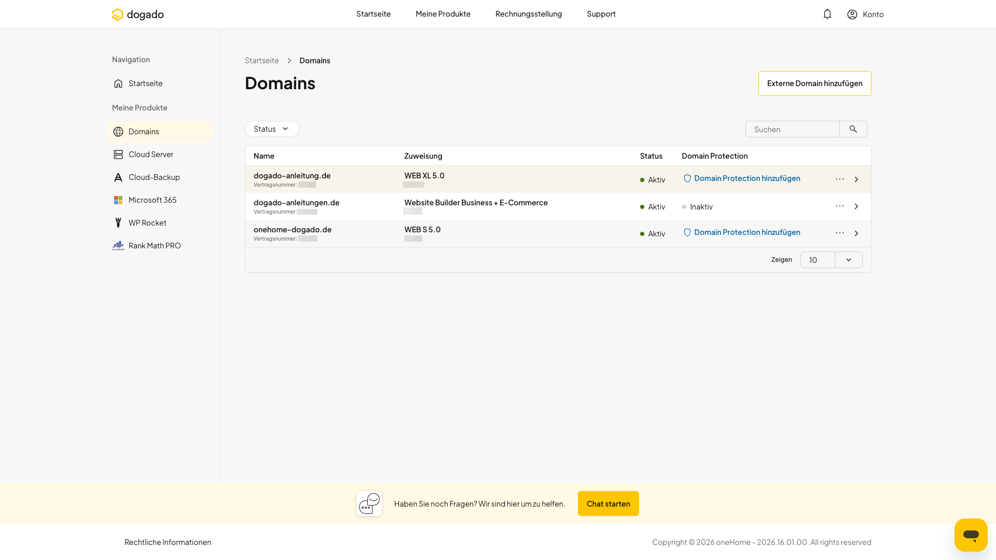Focus the Suchen search field
Viewport: 996px width, 560px height.
(792, 129)
